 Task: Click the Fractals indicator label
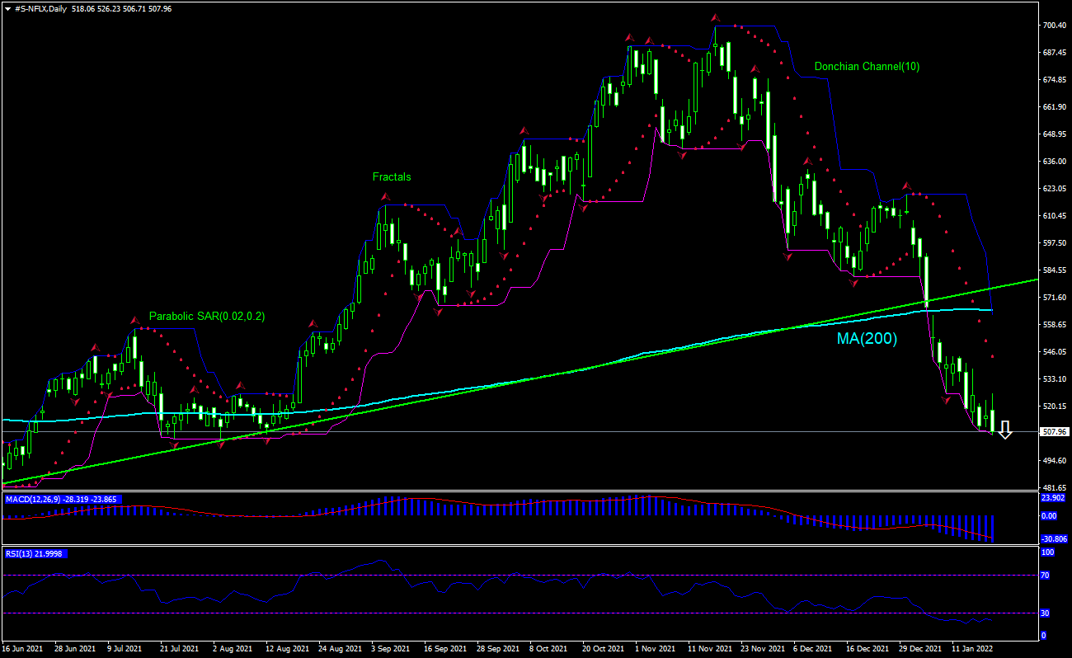coord(392,176)
